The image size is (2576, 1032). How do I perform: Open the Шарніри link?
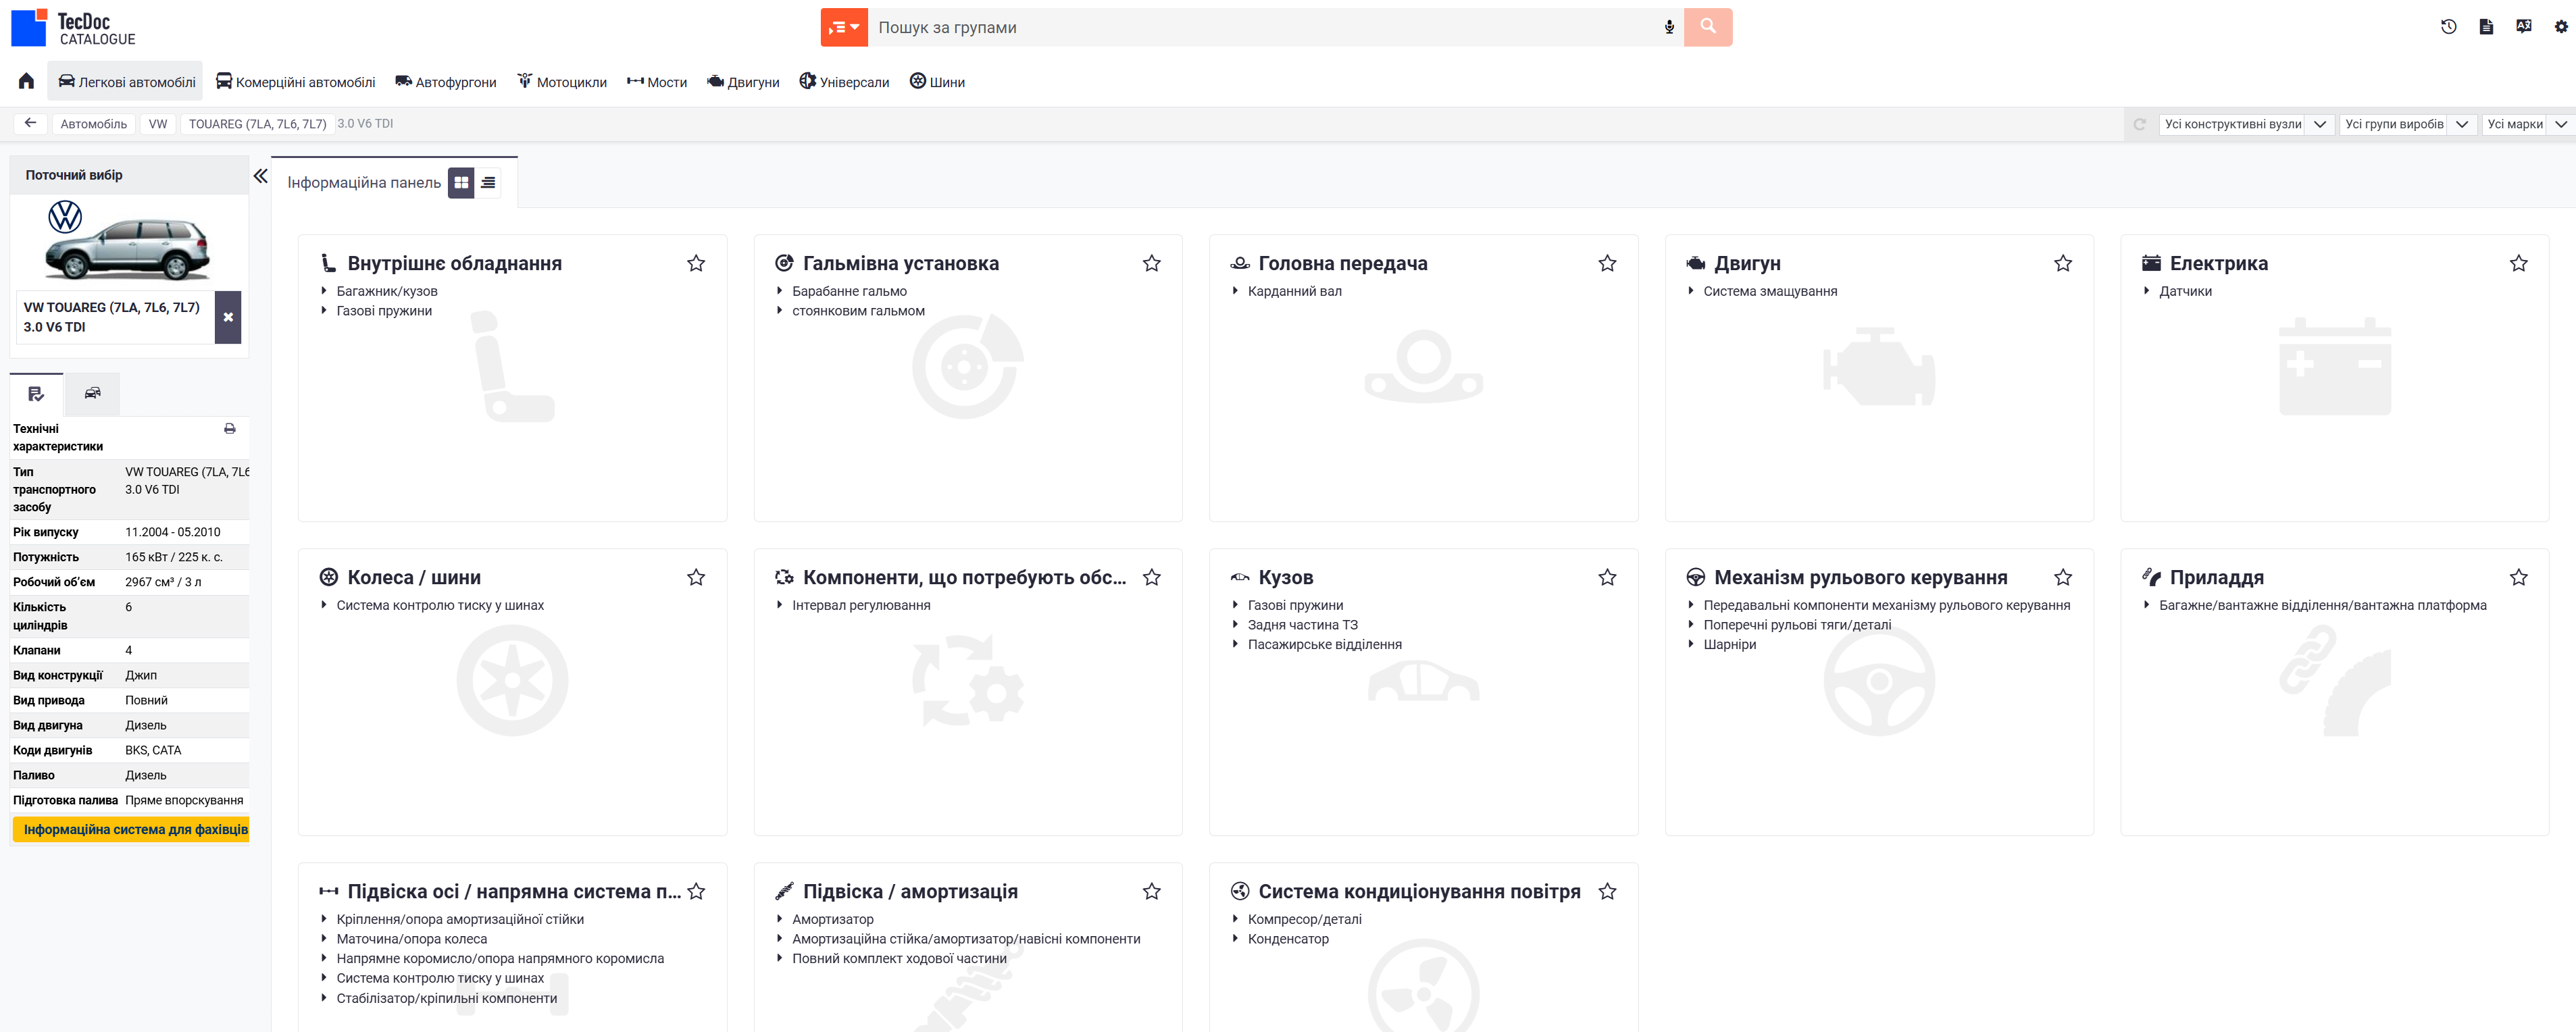1729,644
